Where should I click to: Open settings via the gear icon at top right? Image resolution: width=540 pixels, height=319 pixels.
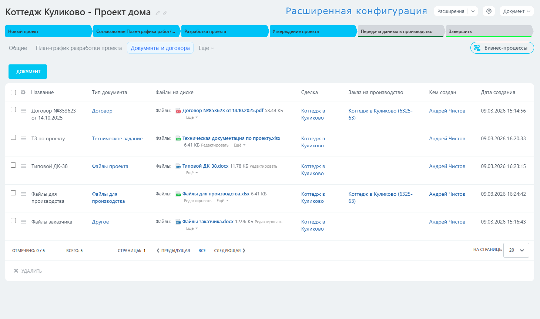coord(489,11)
